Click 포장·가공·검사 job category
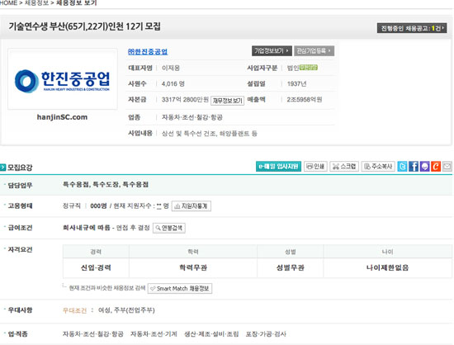Image resolution: width=454 pixels, height=345 pixels. pyautogui.click(x=266, y=334)
